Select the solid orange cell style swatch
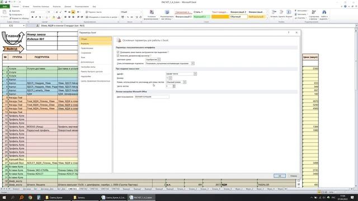 (x=220, y=17)
